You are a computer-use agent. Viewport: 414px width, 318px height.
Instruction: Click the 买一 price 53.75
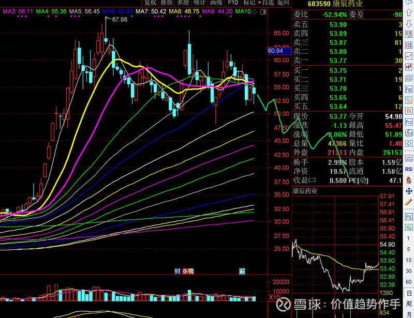tap(338, 71)
